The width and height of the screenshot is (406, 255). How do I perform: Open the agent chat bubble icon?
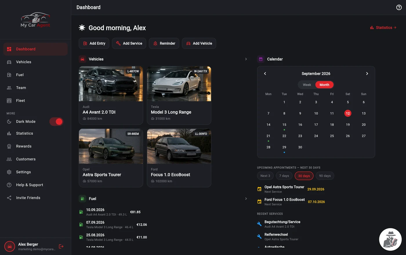(390, 239)
